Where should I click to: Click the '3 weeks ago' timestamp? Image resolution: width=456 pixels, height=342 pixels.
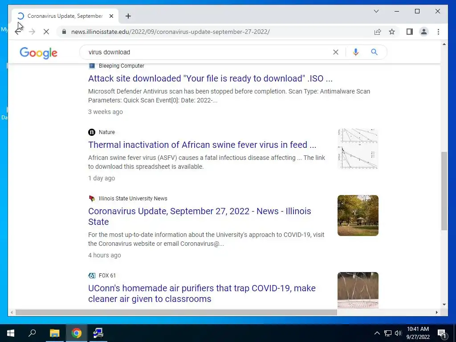(x=106, y=112)
